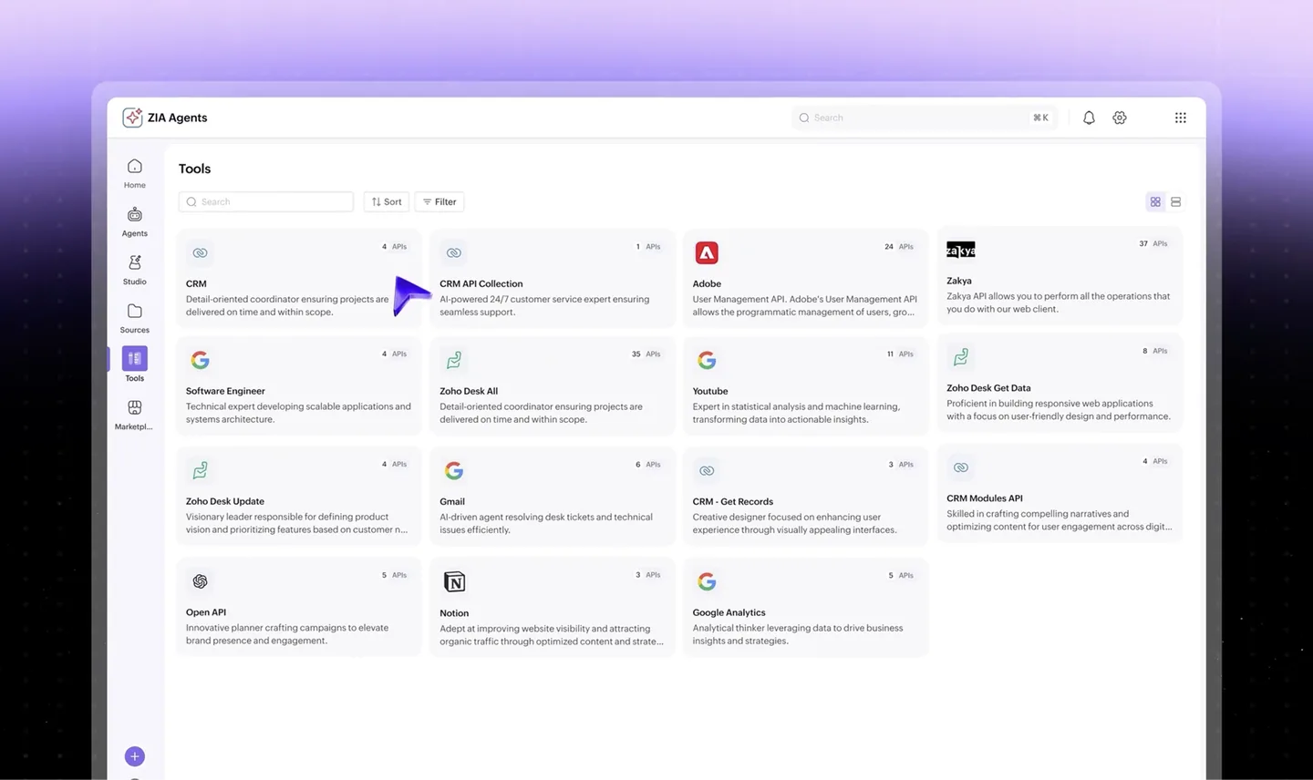Open the settings gear in header
1313x780 pixels.
tap(1120, 118)
